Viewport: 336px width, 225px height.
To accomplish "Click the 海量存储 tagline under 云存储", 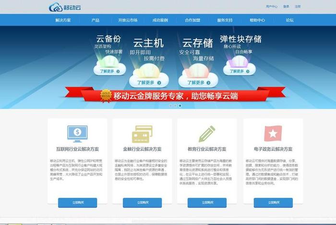I will point(204,58).
